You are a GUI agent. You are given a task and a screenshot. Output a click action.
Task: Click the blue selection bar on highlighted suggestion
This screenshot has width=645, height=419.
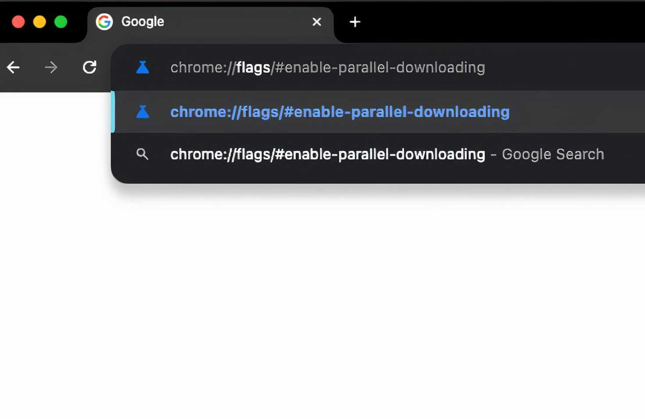113,112
